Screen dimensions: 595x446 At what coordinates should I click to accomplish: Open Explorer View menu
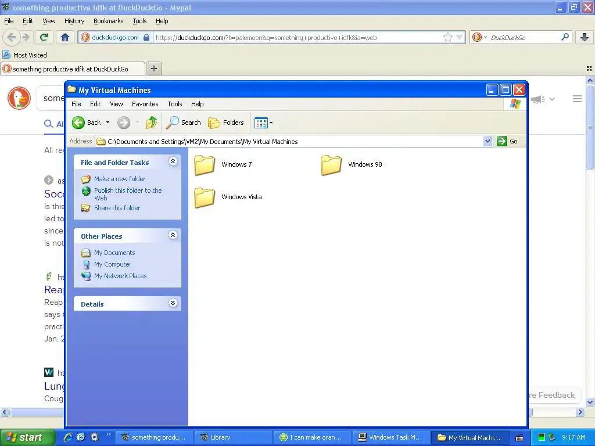coord(116,104)
